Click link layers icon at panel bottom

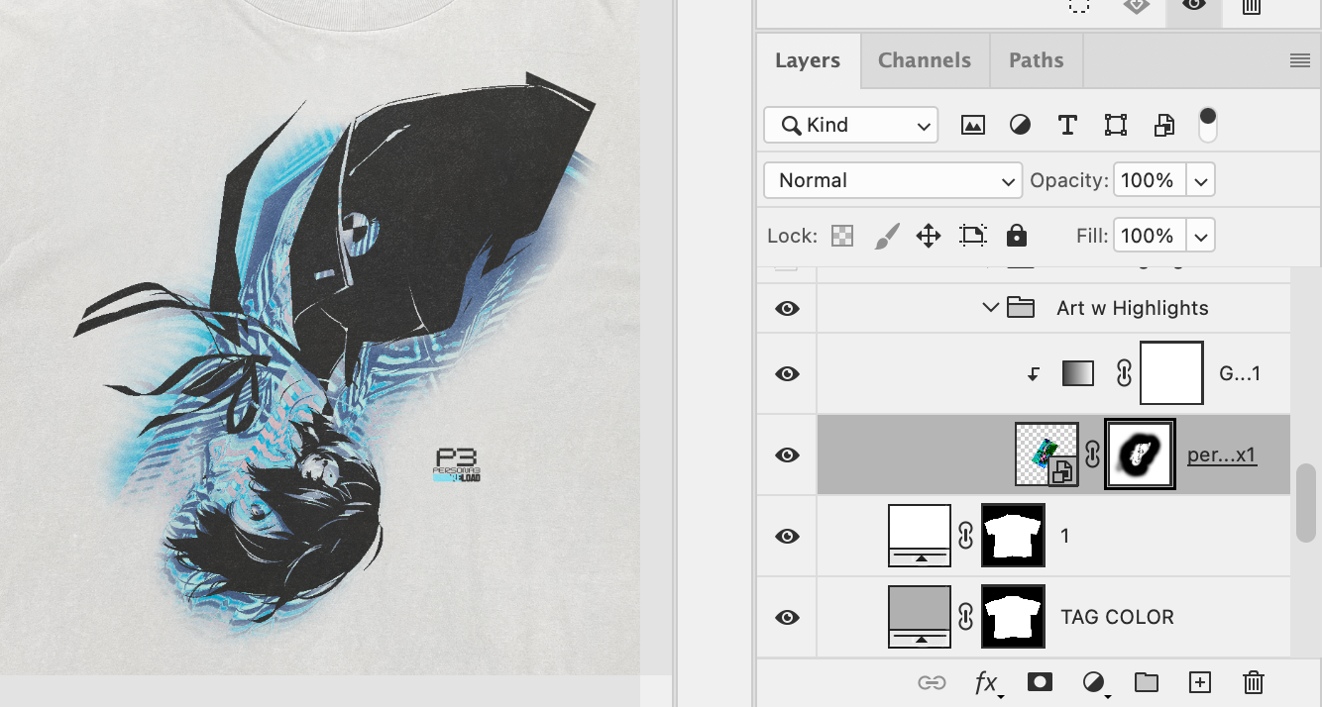pyautogui.click(x=932, y=682)
